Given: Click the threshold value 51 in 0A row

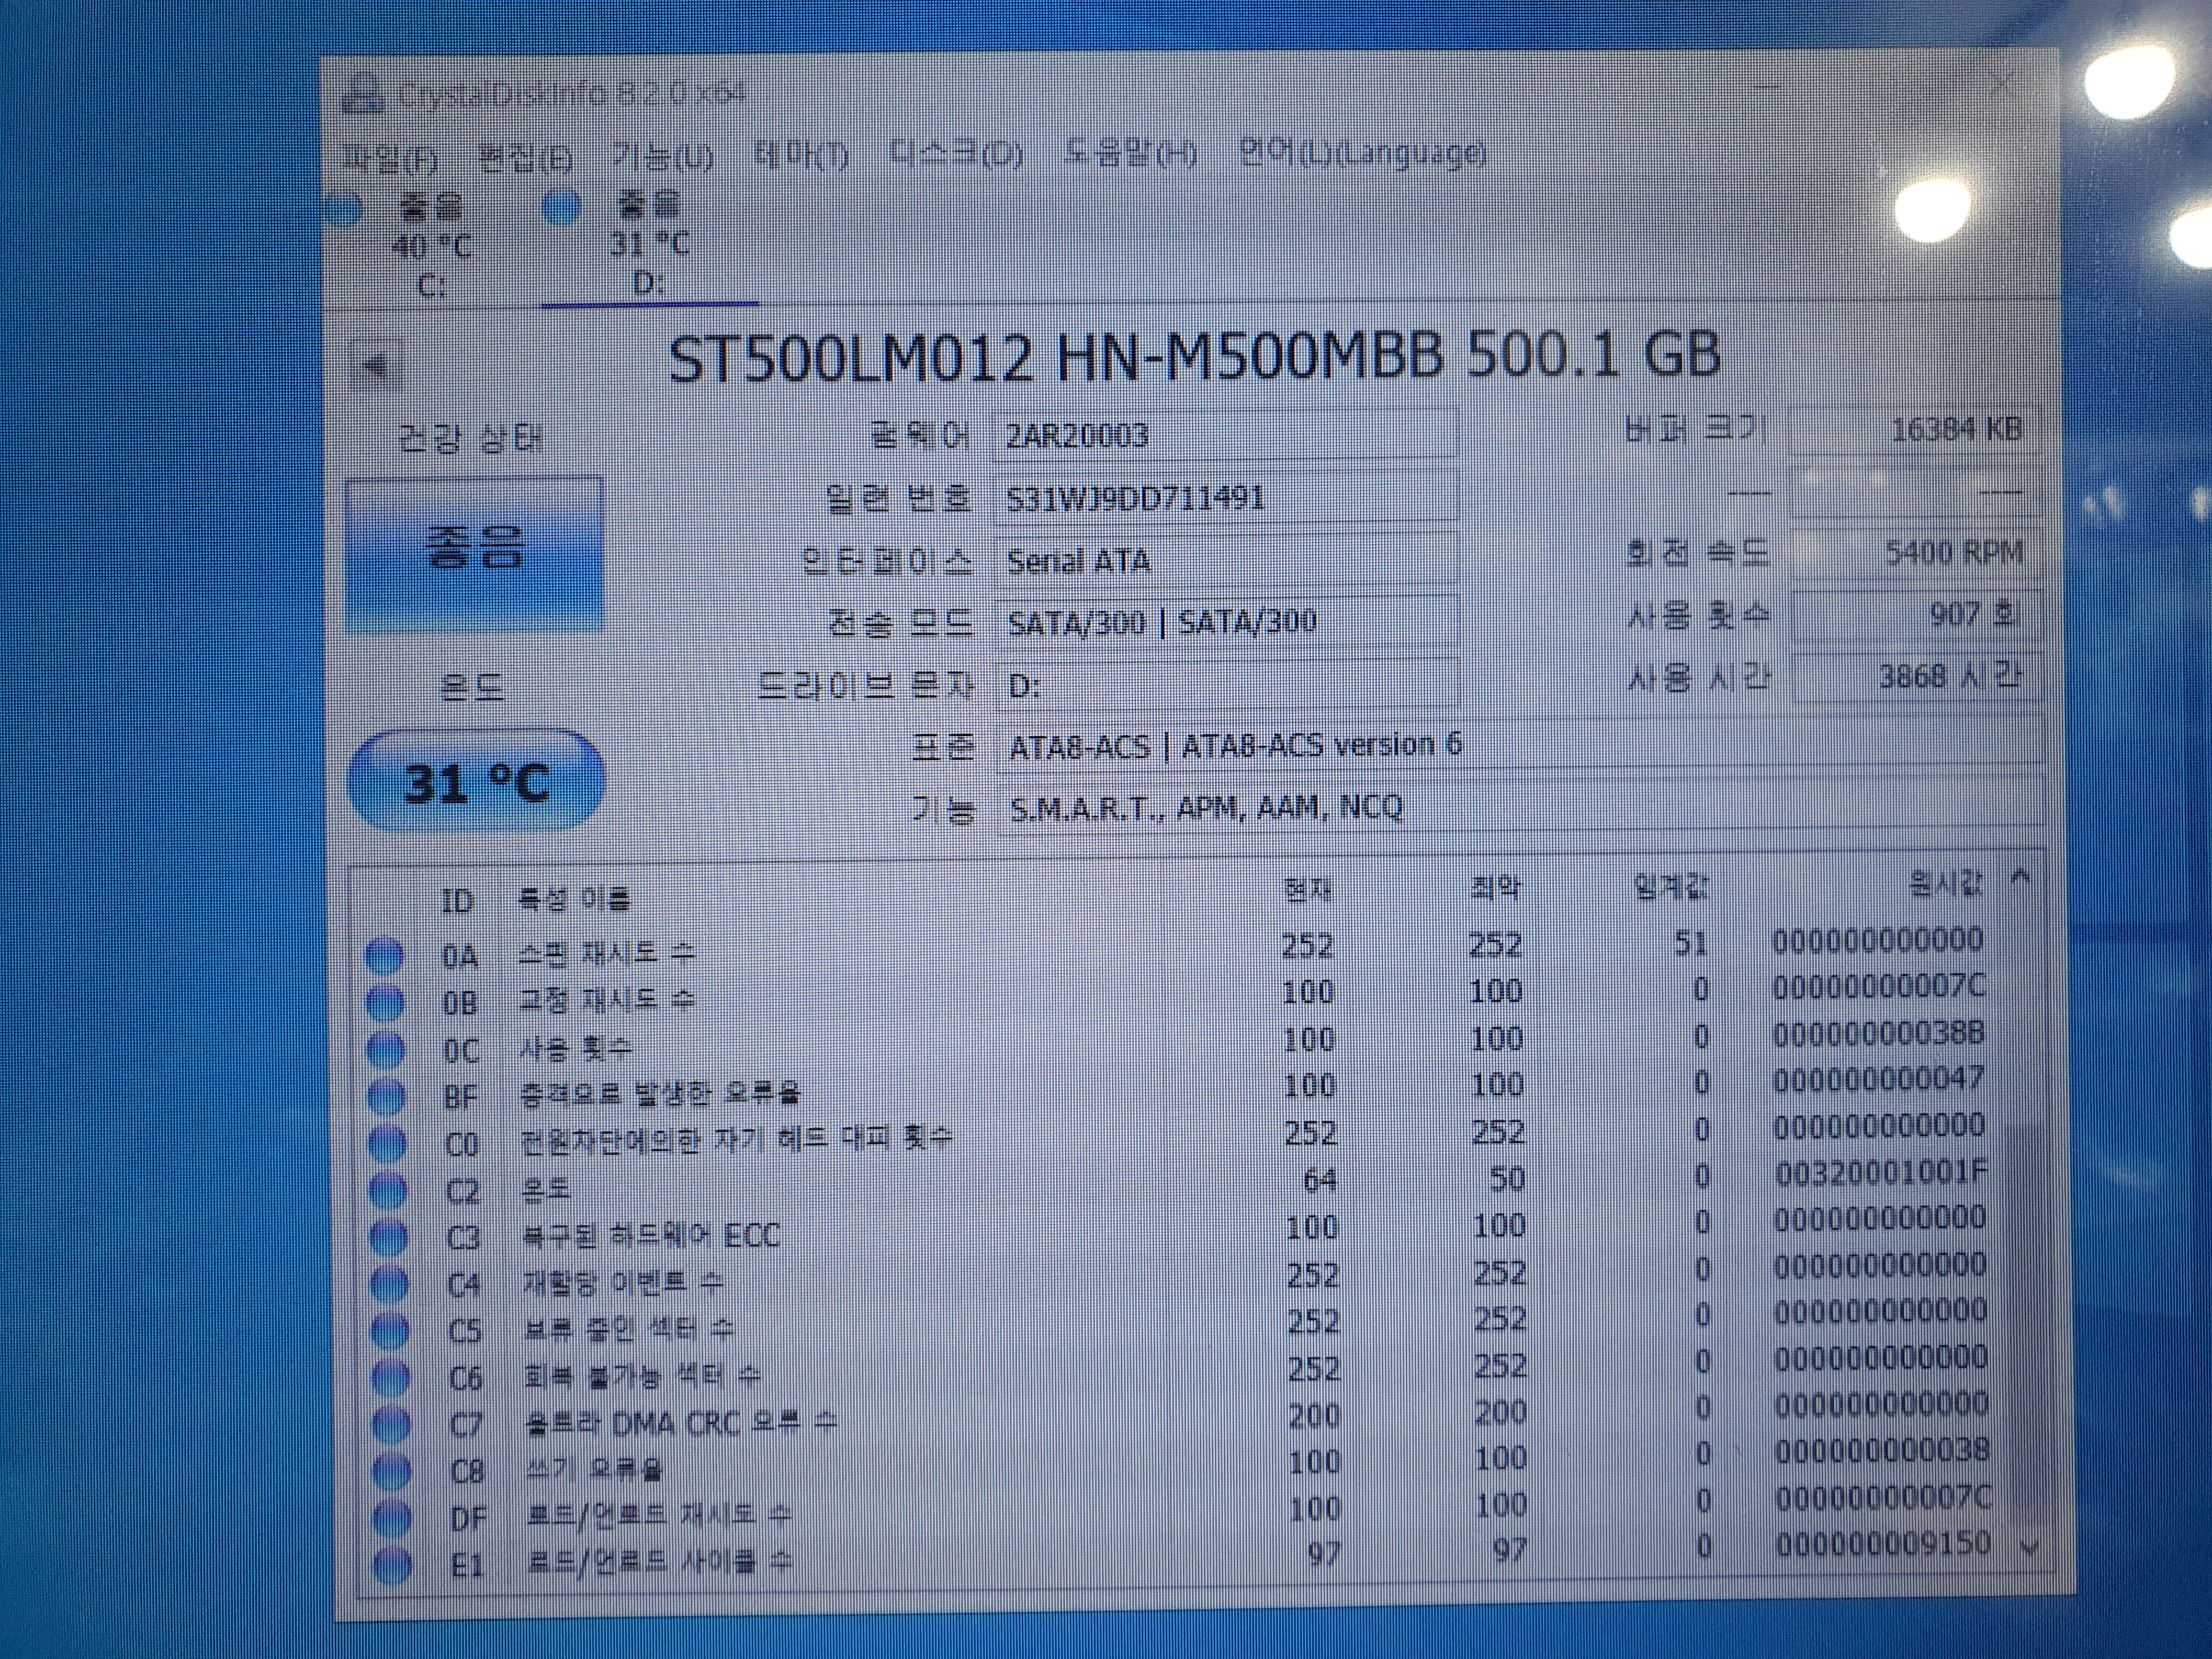Looking at the screenshot, I should (1690, 943).
